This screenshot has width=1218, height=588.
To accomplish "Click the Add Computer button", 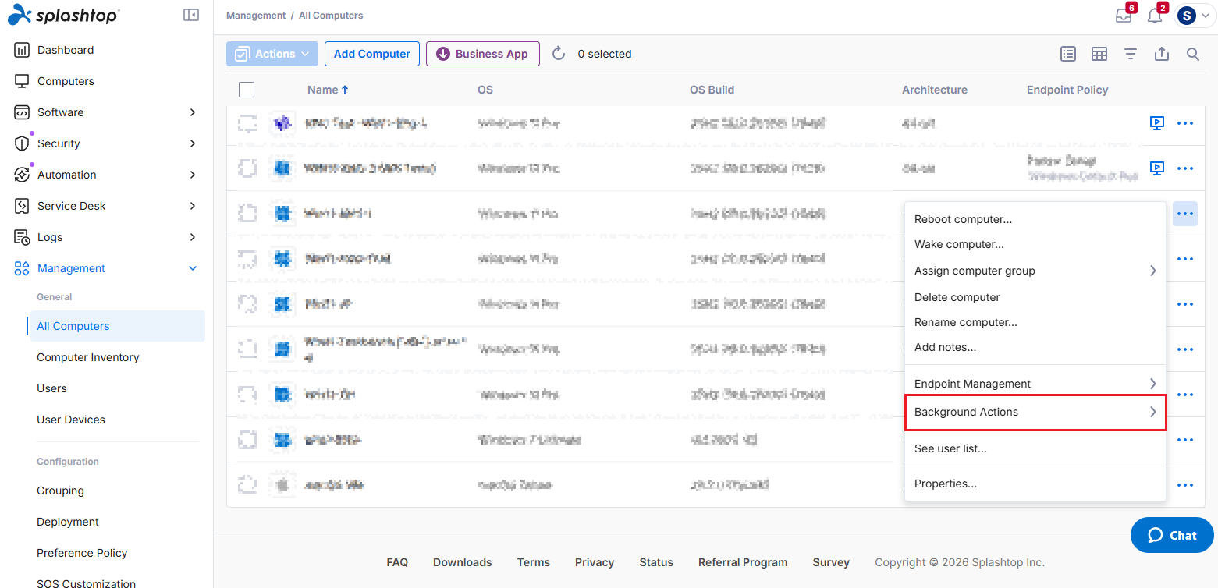I will [372, 54].
